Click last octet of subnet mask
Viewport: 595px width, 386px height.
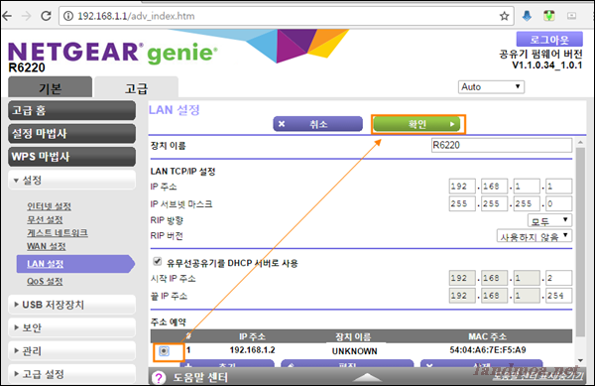[558, 203]
